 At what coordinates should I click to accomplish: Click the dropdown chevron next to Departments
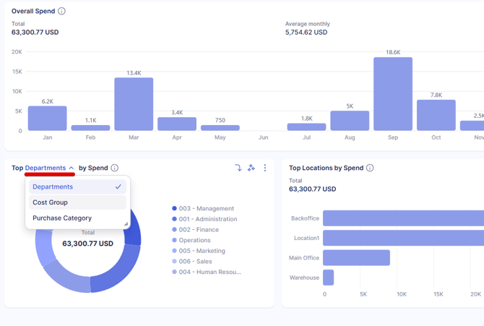[72, 168]
